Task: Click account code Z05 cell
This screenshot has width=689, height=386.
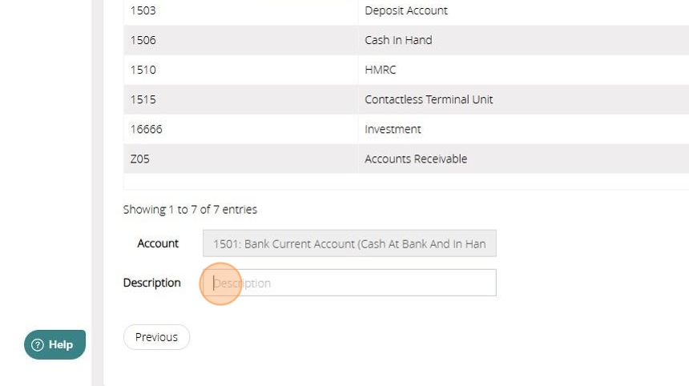Action: click(x=140, y=159)
